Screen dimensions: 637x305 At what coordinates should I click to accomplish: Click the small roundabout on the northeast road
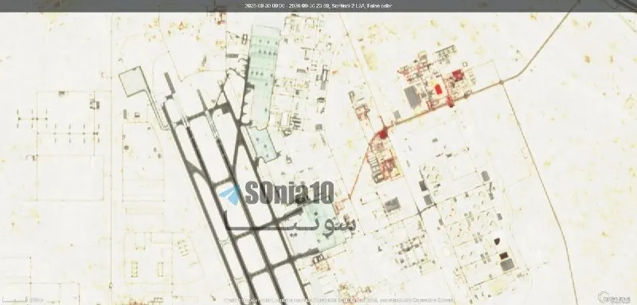(502, 82)
